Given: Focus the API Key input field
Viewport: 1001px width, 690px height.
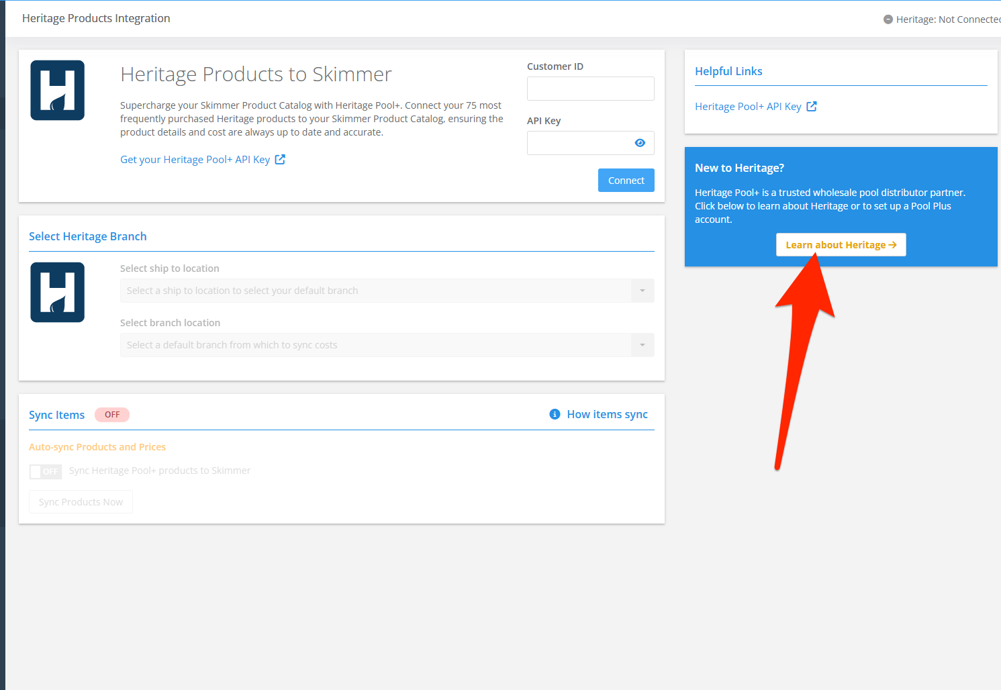Looking at the screenshot, I should (x=579, y=143).
